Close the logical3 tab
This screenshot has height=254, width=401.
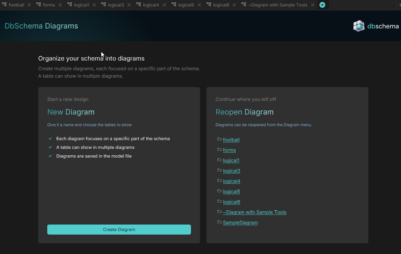(129, 5)
